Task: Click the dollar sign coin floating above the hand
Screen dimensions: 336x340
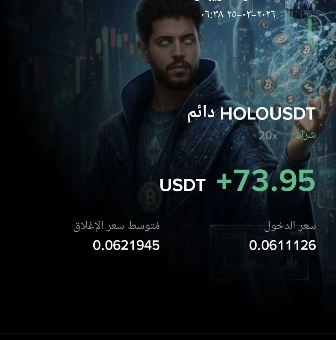Action: (308, 88)
